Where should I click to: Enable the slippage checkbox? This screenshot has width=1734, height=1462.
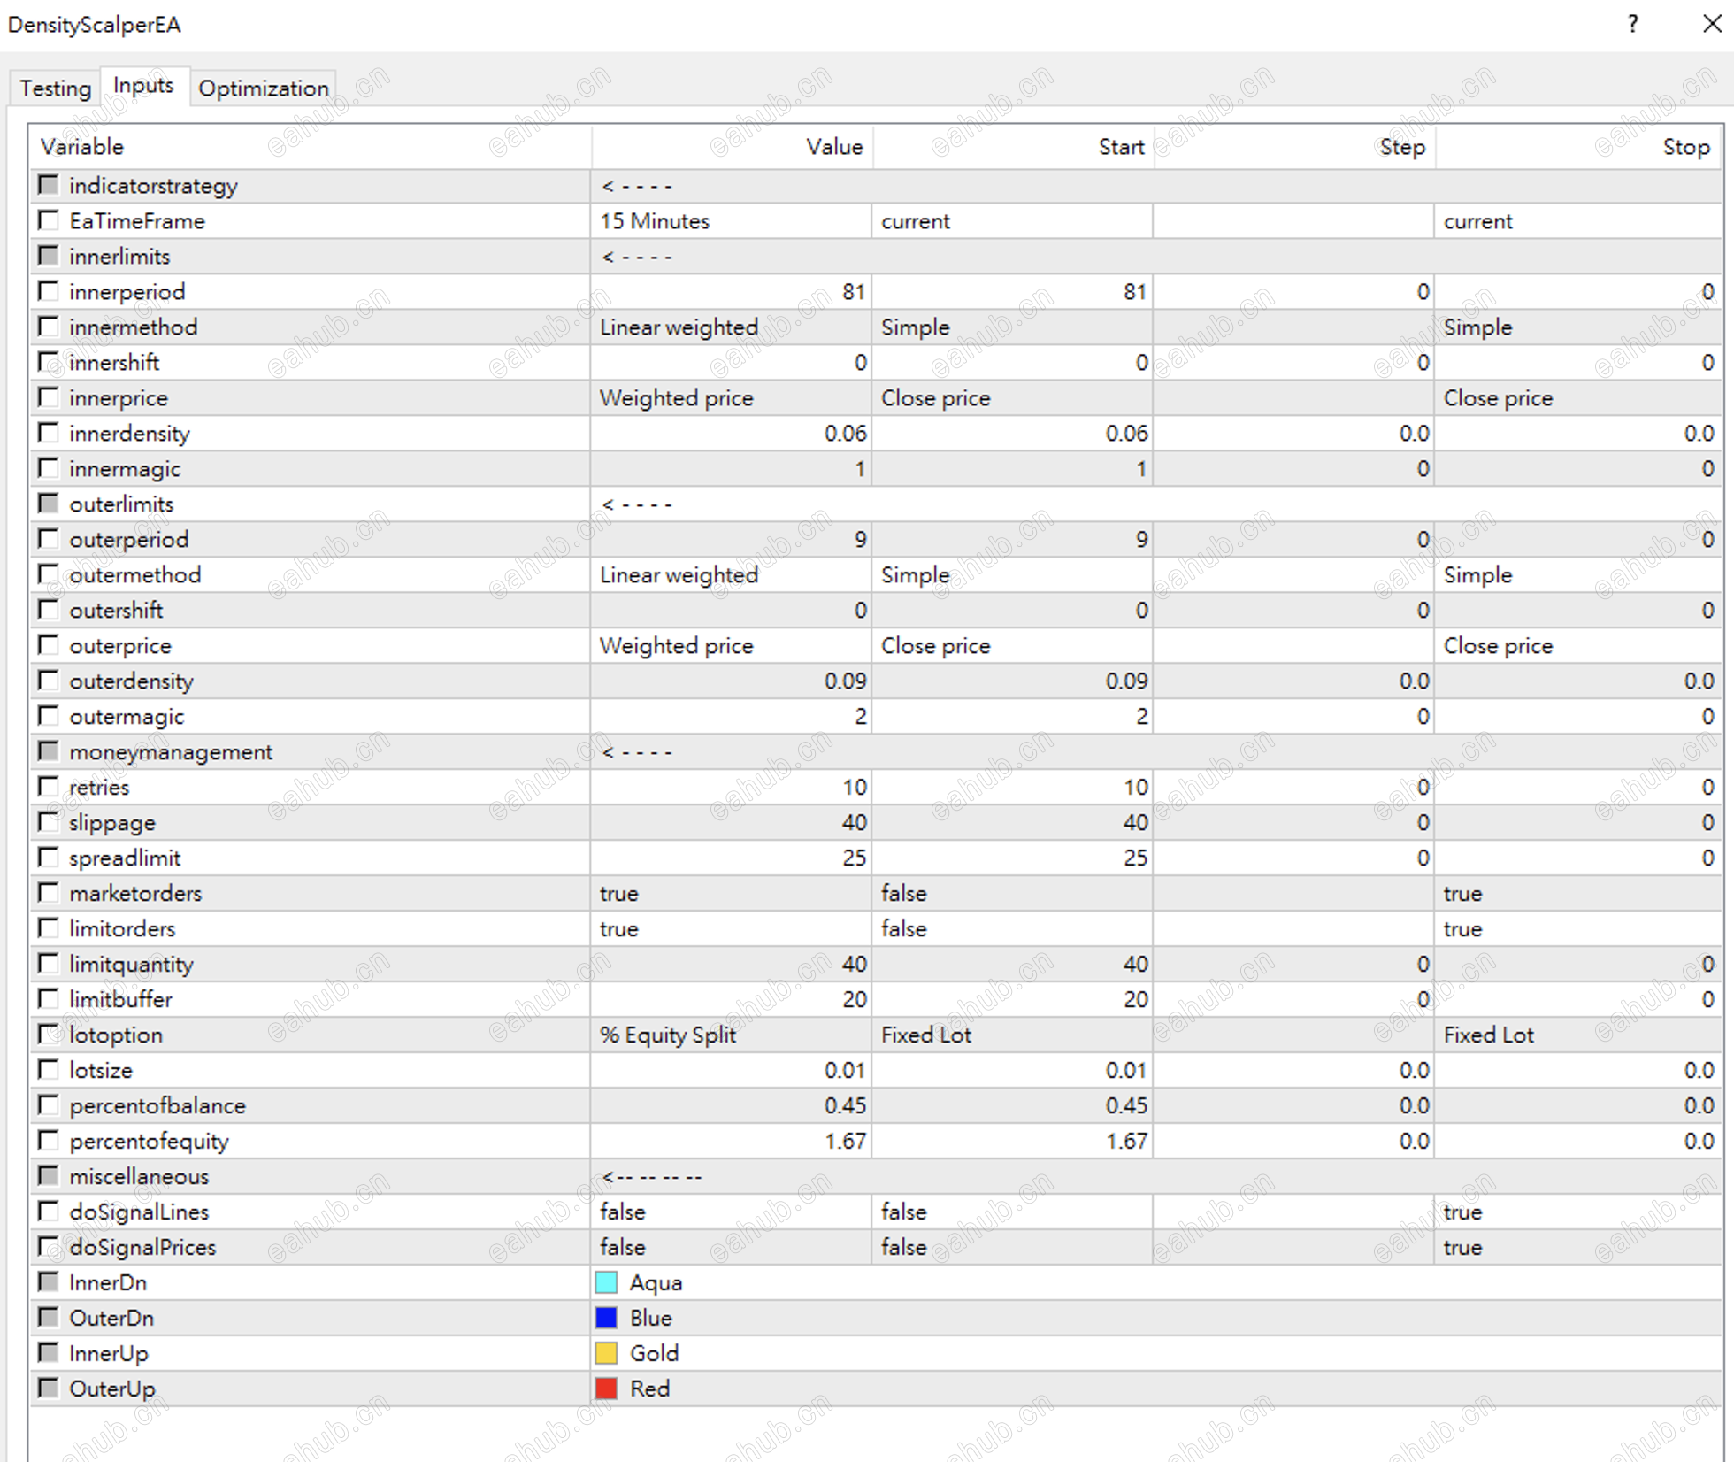(x=49, y=821)
